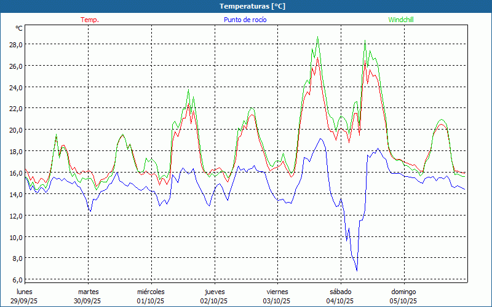492x307 pixels.
Task: Click the blue dew point line's lowest dip
Action: click(x=357, y=270)
